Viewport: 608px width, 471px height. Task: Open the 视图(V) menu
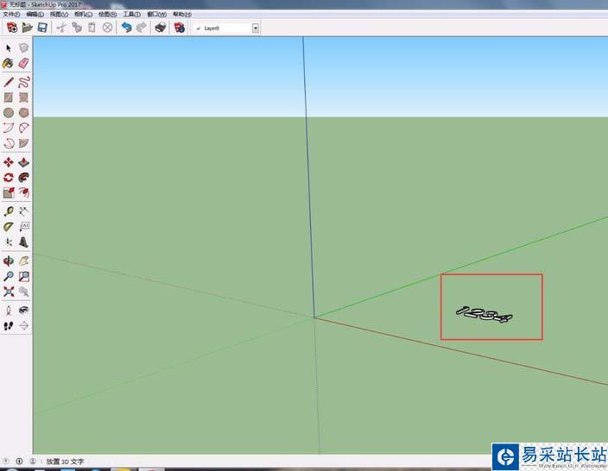59,15
